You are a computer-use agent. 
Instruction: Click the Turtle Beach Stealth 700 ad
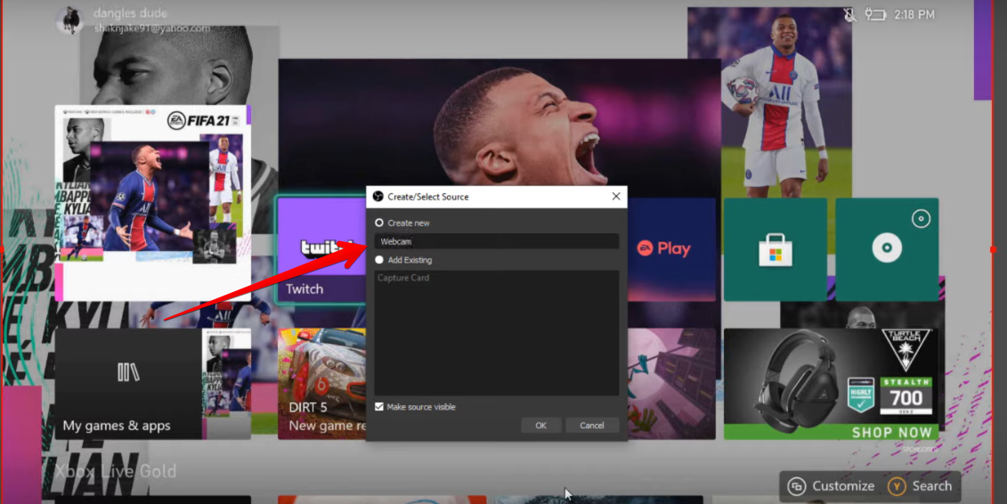point(831,384)
